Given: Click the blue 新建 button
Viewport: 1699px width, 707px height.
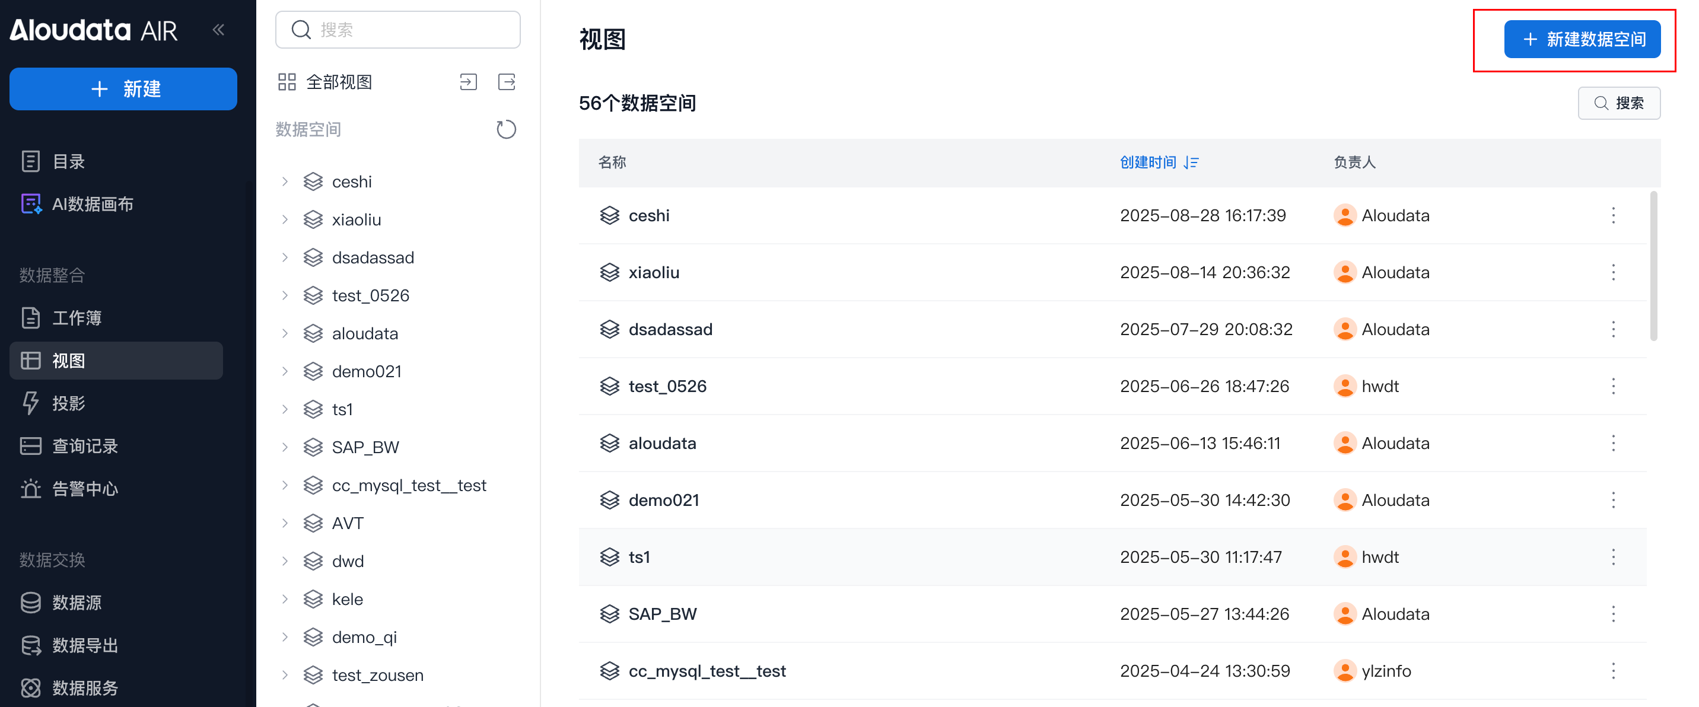Looking at the screenshot, I should [x=123, y=89].
